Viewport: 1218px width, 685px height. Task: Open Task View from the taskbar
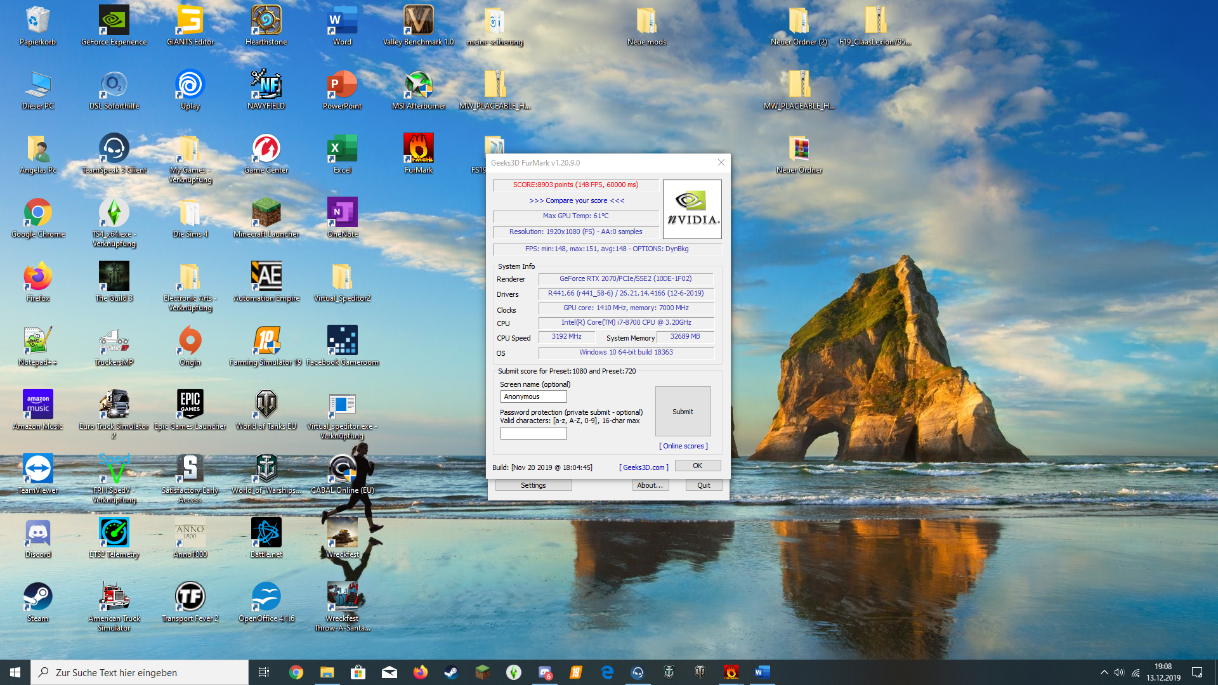point(264,672)
